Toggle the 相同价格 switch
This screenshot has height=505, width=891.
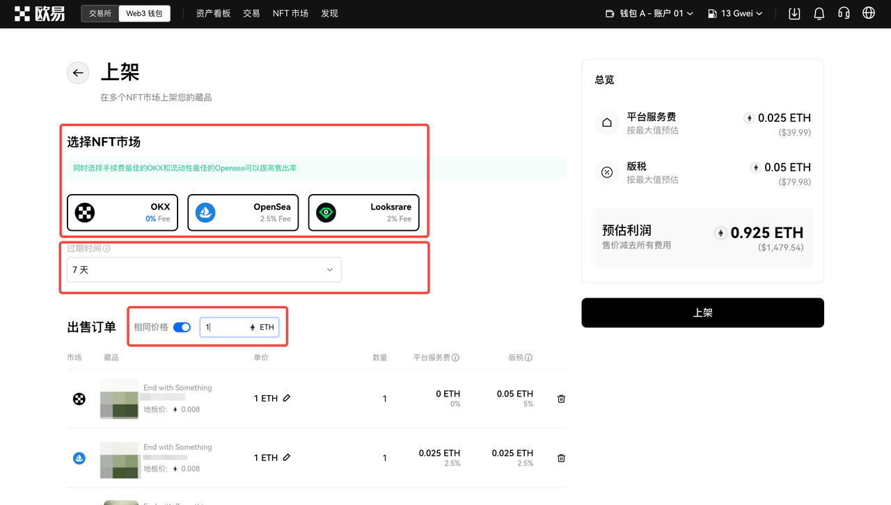[x=182, y=327]
